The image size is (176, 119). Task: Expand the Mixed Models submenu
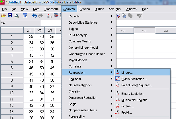coord(89,60)
